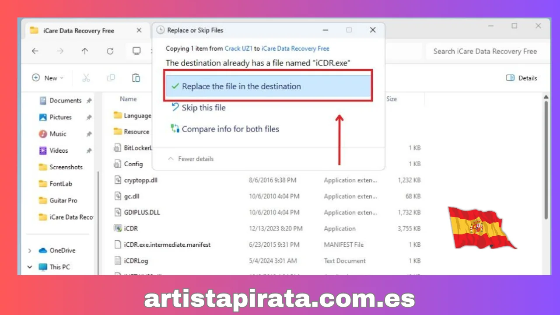Select the gc.dll file
The width and height of the screenshot is (560, 315).
point(267,196)
